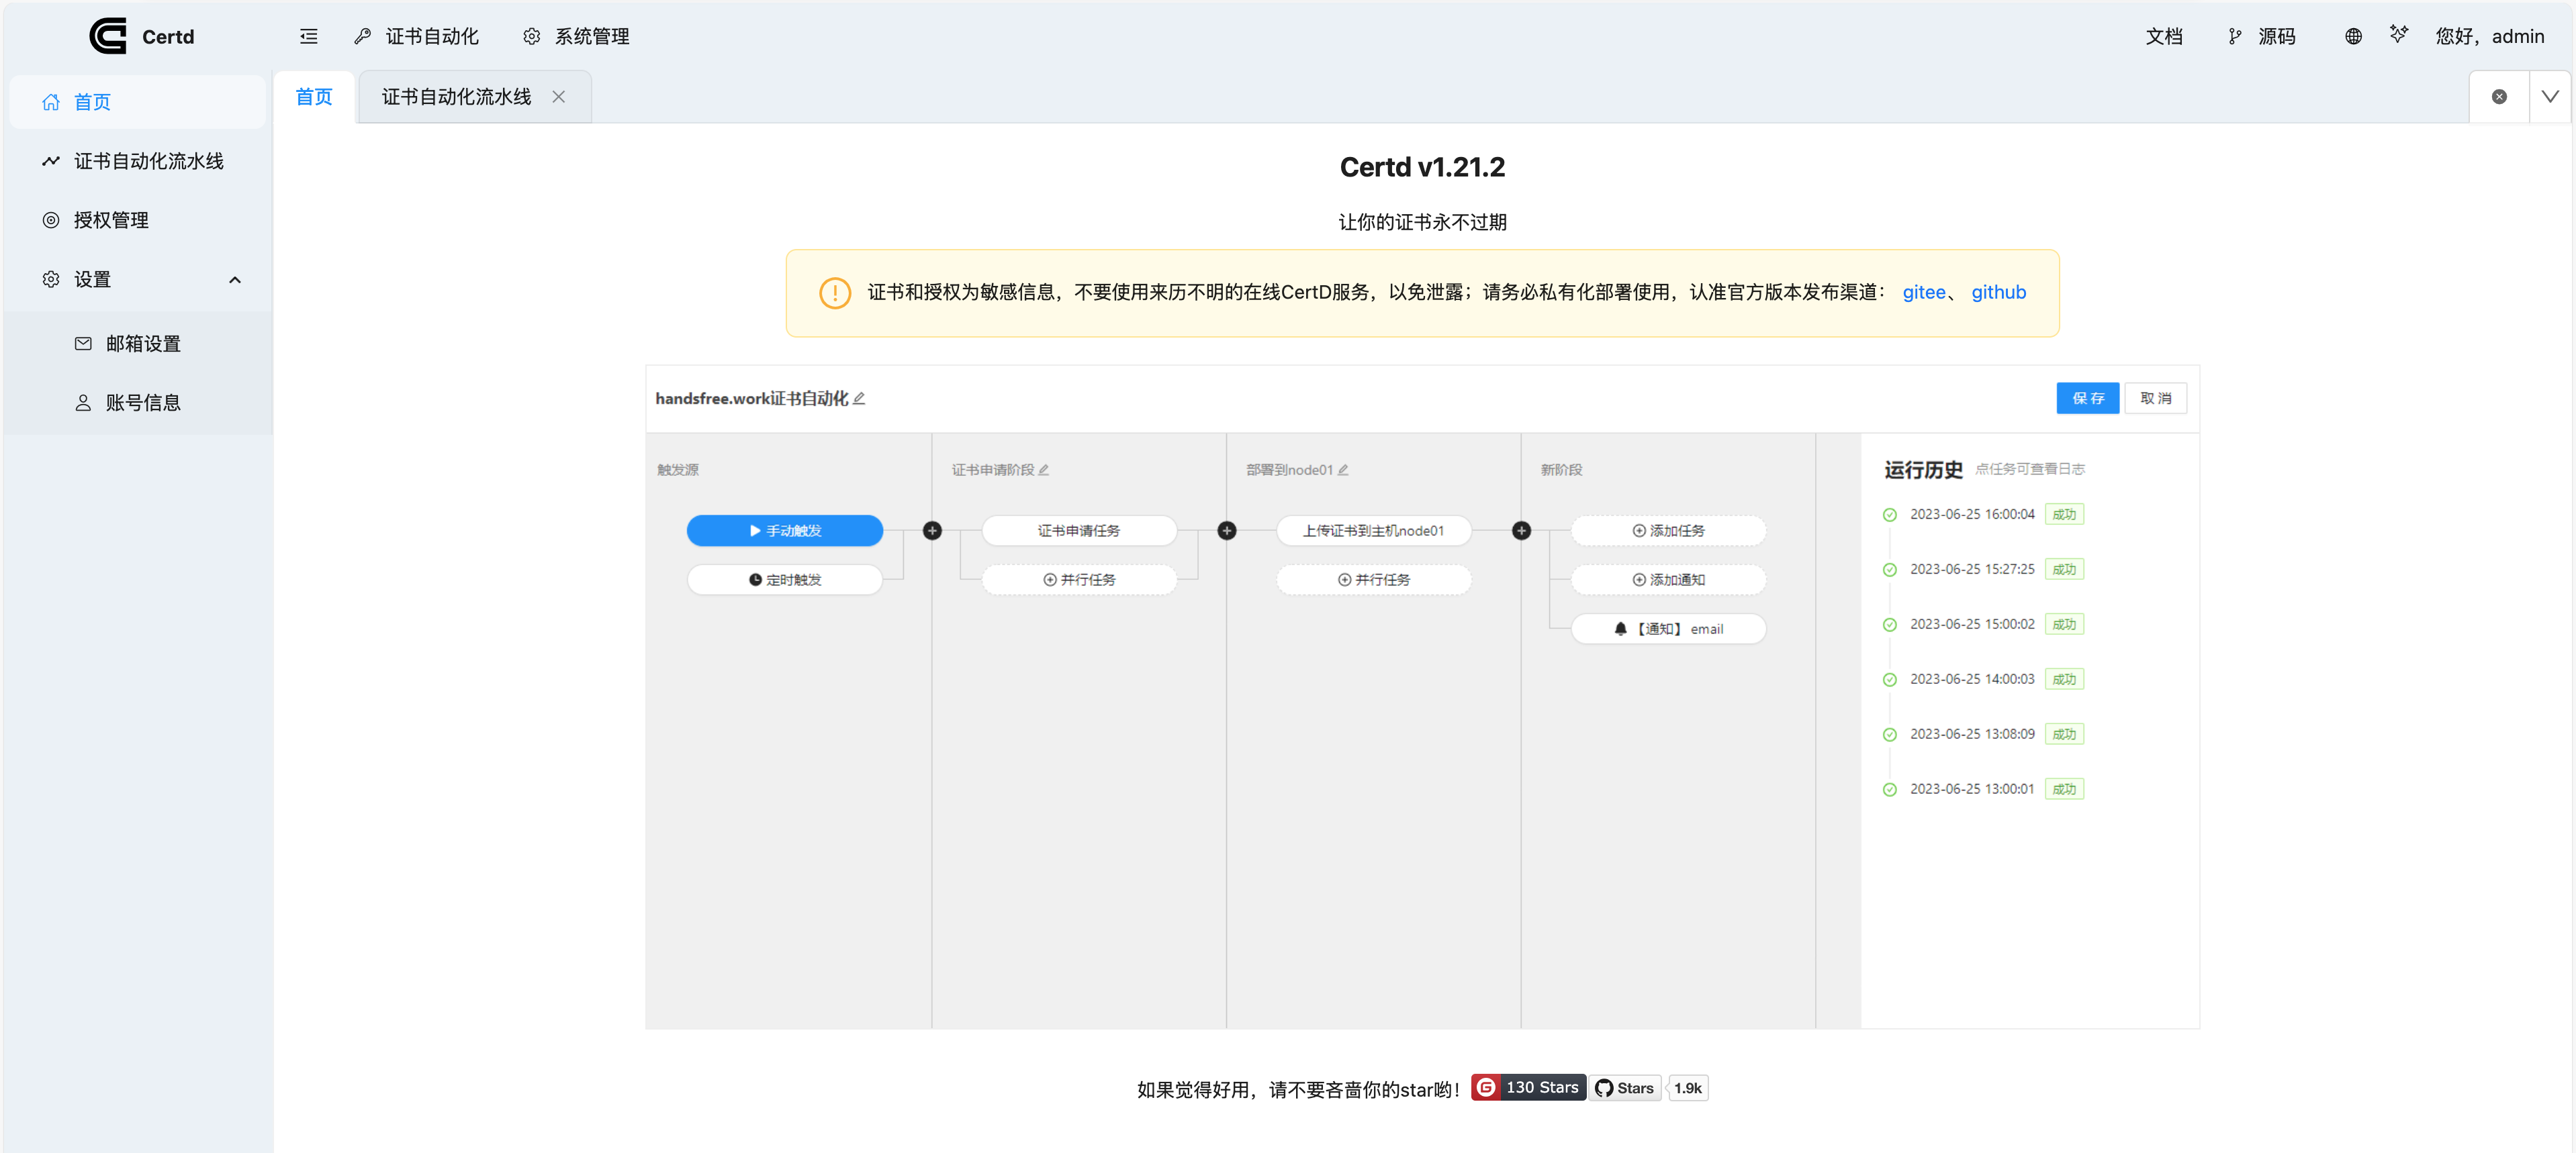This screenshot has width=2576, height=1153.
Task: Toggle the theme sparkle icon
Action: (x=2399, y=34)
